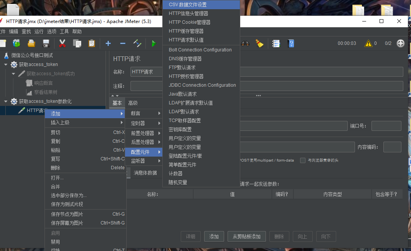
Task: Expand the 断言 submenu arrow
Action: (x=159, y=113)
